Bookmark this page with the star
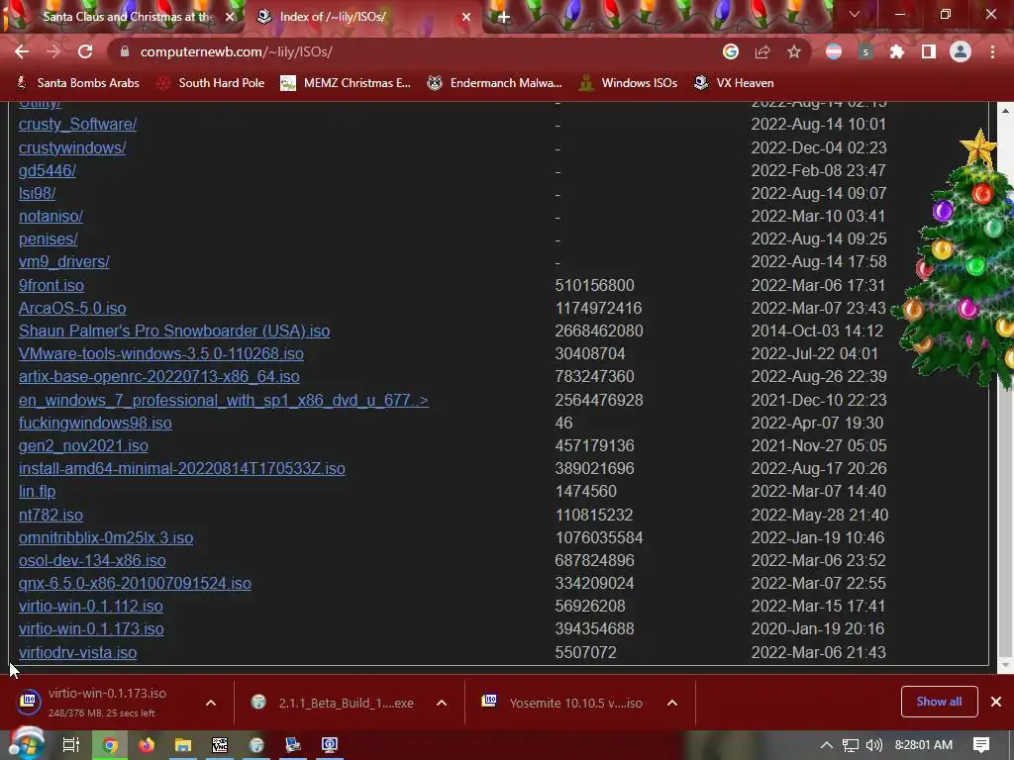1014x760 pixels. pos(794,51)
